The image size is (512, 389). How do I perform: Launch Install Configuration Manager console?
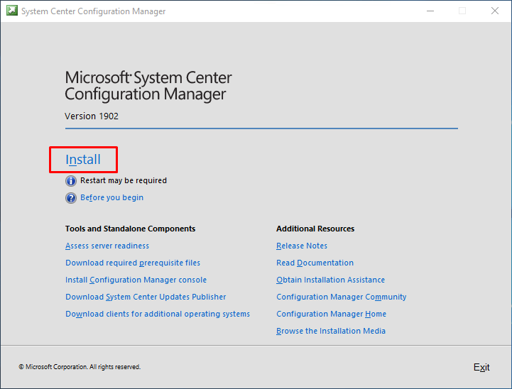tap(136, 280)
